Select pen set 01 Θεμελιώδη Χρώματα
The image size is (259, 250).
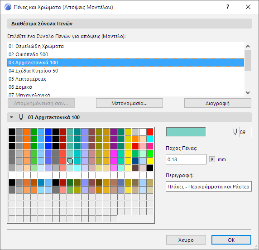tap(125, 46)
